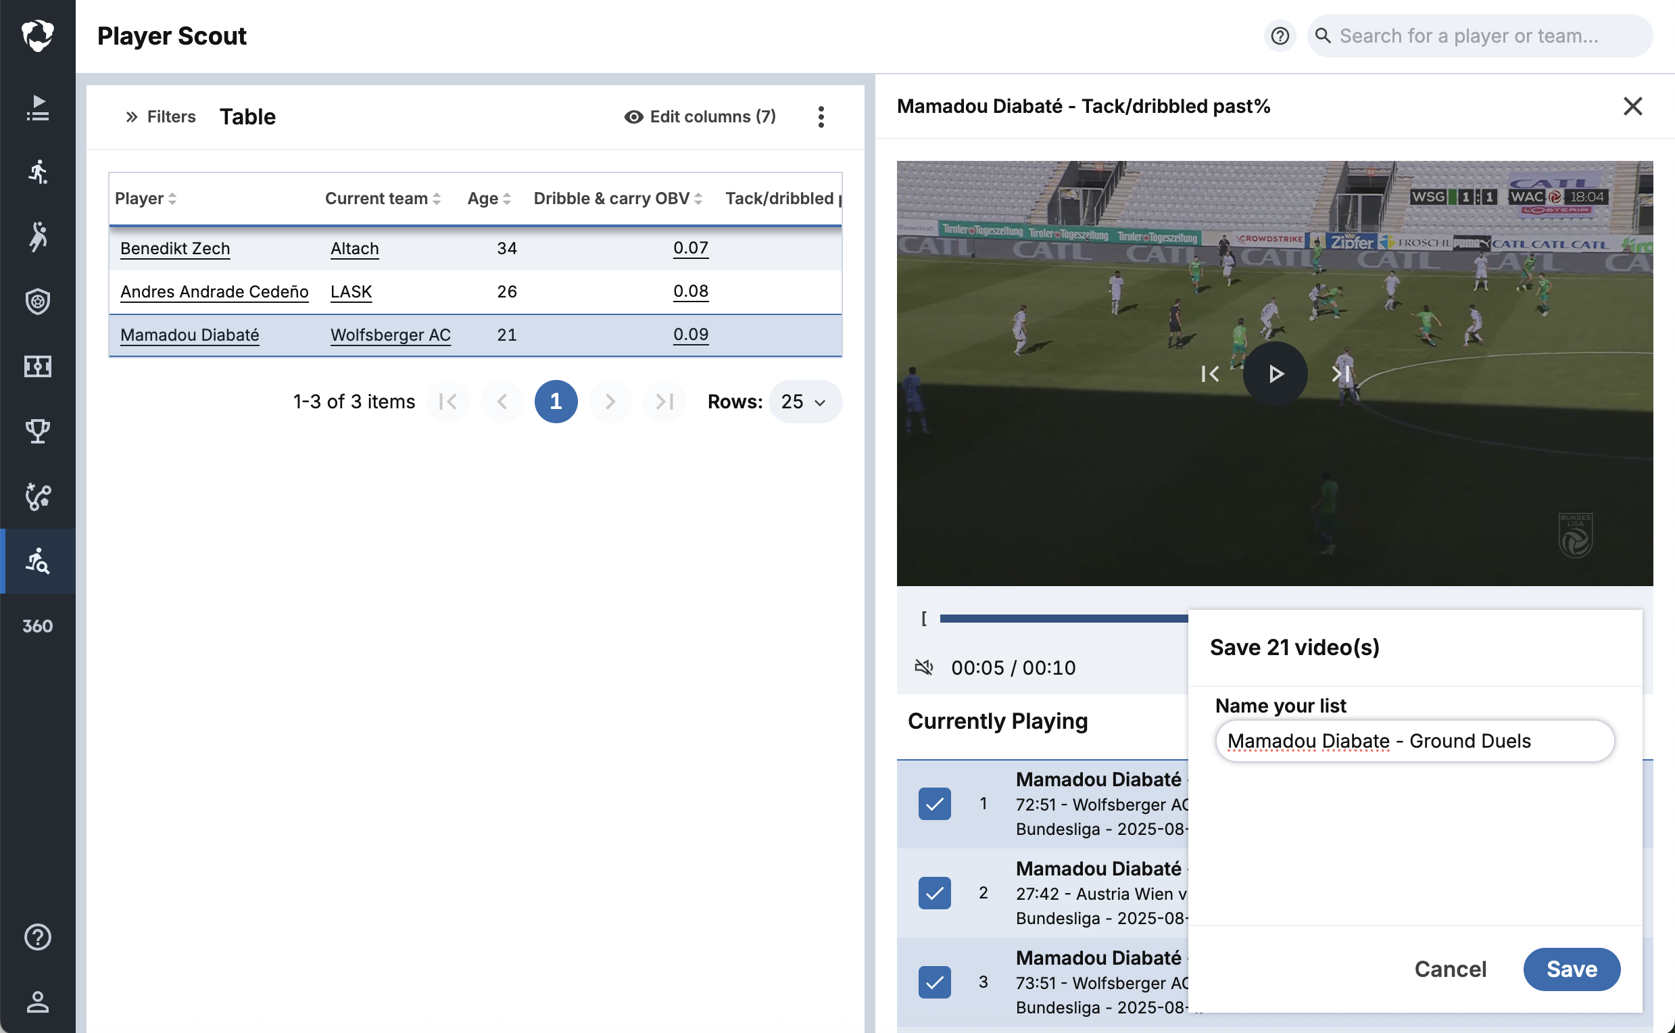Open the playlist icon in sidebar
Image resolution: width=1675 pixels, height=1033 pixels.
38,107
